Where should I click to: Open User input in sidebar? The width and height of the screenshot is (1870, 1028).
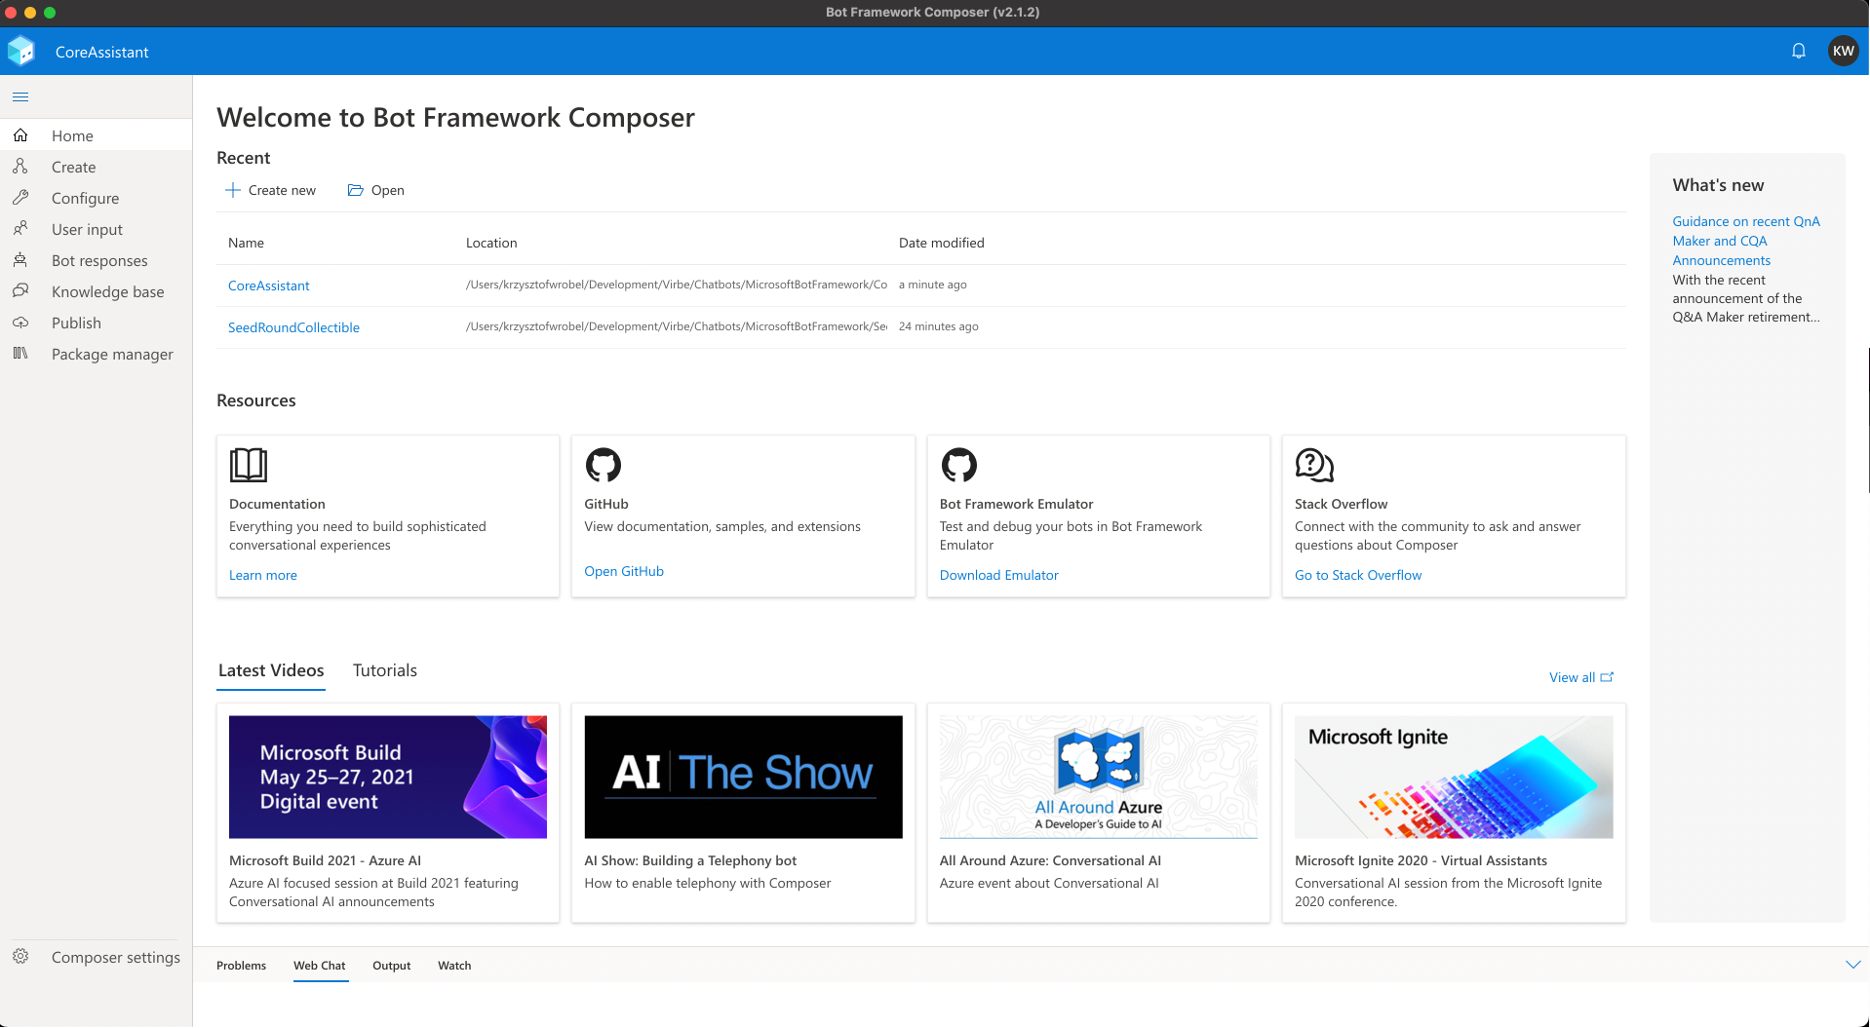(x=96, y=229)
